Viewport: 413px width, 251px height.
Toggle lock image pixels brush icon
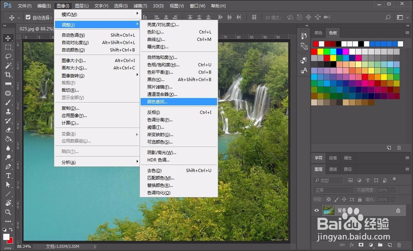(336, 200)
